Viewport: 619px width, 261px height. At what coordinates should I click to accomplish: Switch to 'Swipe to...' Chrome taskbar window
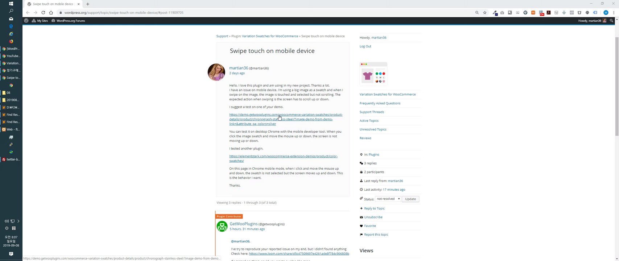point(11,78)
